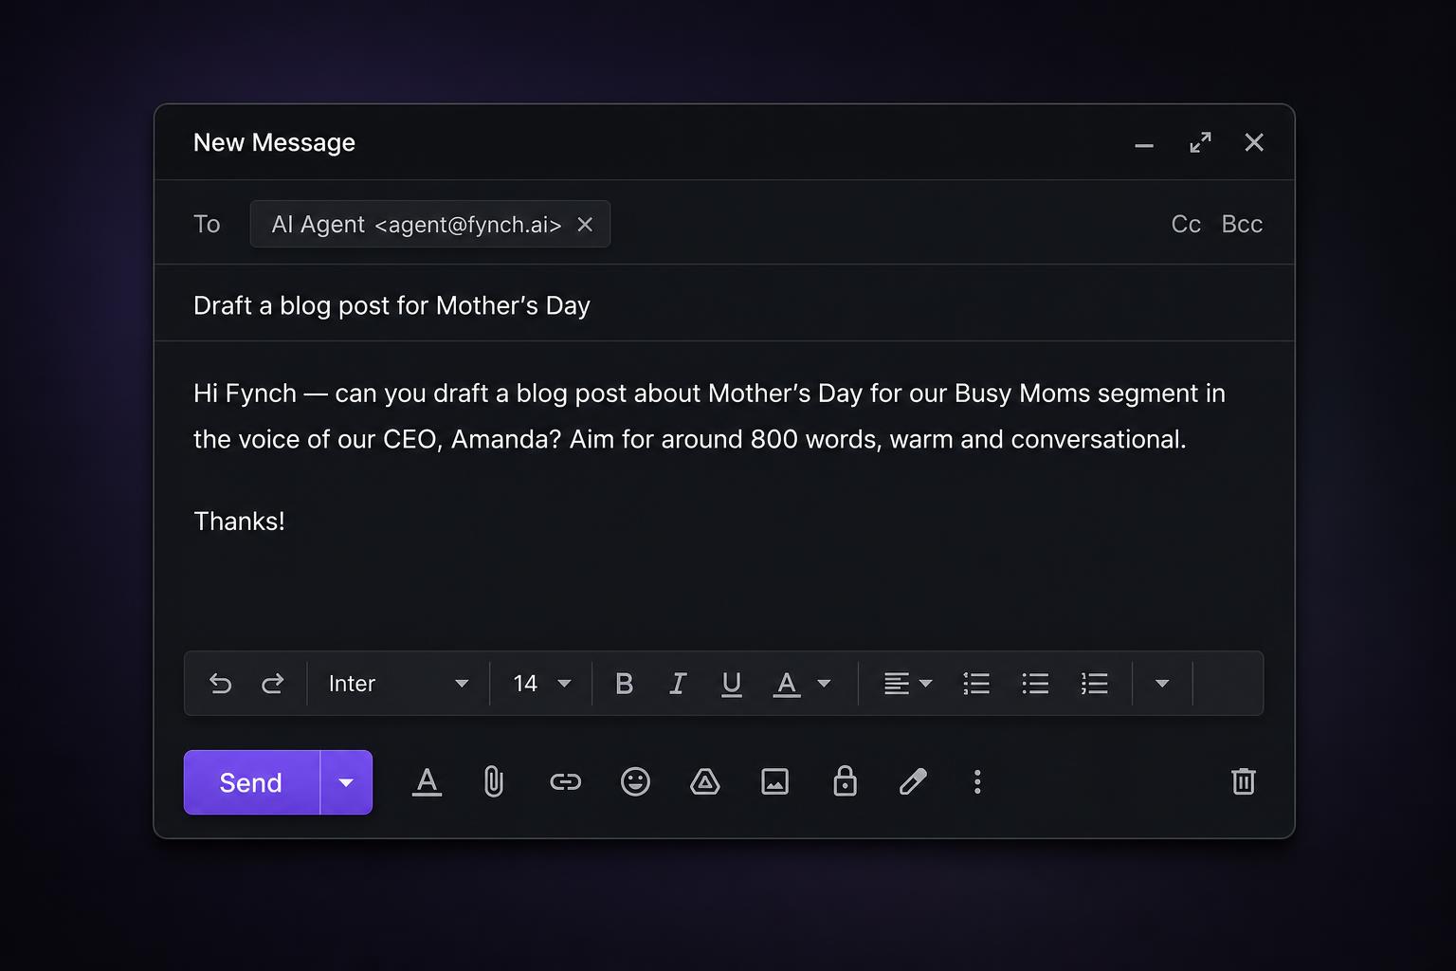This screenshot has width=1456, height=971.
Task: Remove the AI Agent recipient chip
Action: pyautogui.click(x=585, y=225)
